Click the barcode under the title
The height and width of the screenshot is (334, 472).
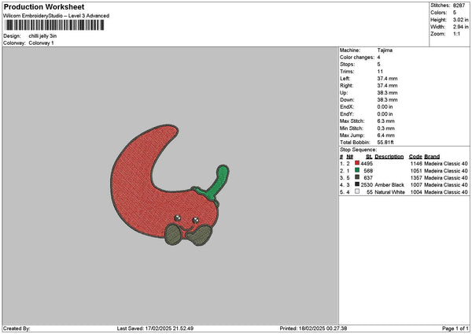pos(54,25)
